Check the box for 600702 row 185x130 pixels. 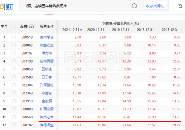(14, 125)
